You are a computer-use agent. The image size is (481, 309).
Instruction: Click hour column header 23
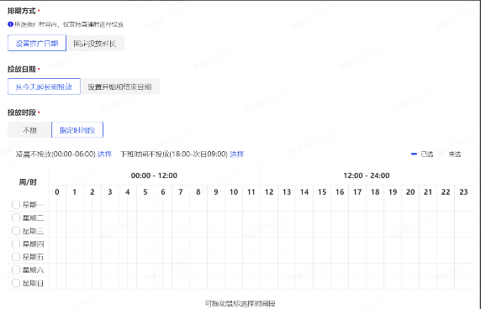coord(463,192)
